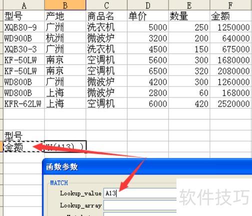This screenshot has width=252, height=216.
Task: Select 南京 in the 5600 price row
Action: [x=65, y=59]
